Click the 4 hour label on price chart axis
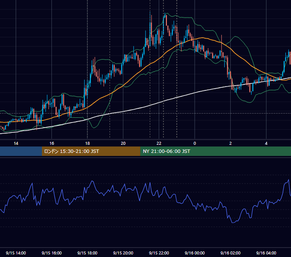291x257 pixels. (266, 143)
